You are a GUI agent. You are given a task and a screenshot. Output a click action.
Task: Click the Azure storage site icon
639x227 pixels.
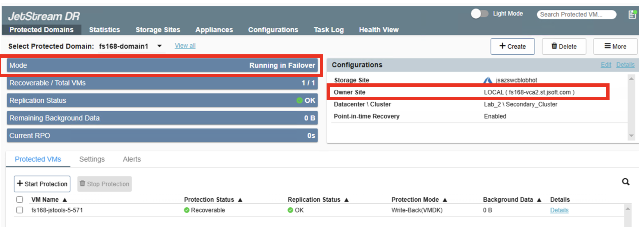pyautogui.click(x=488, y=80)
